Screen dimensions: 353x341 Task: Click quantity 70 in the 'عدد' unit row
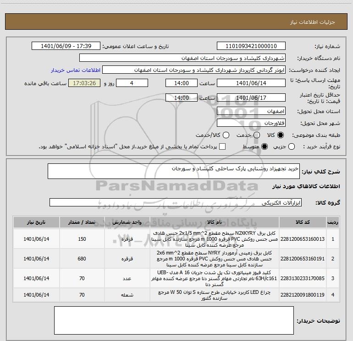pos(82,278)
